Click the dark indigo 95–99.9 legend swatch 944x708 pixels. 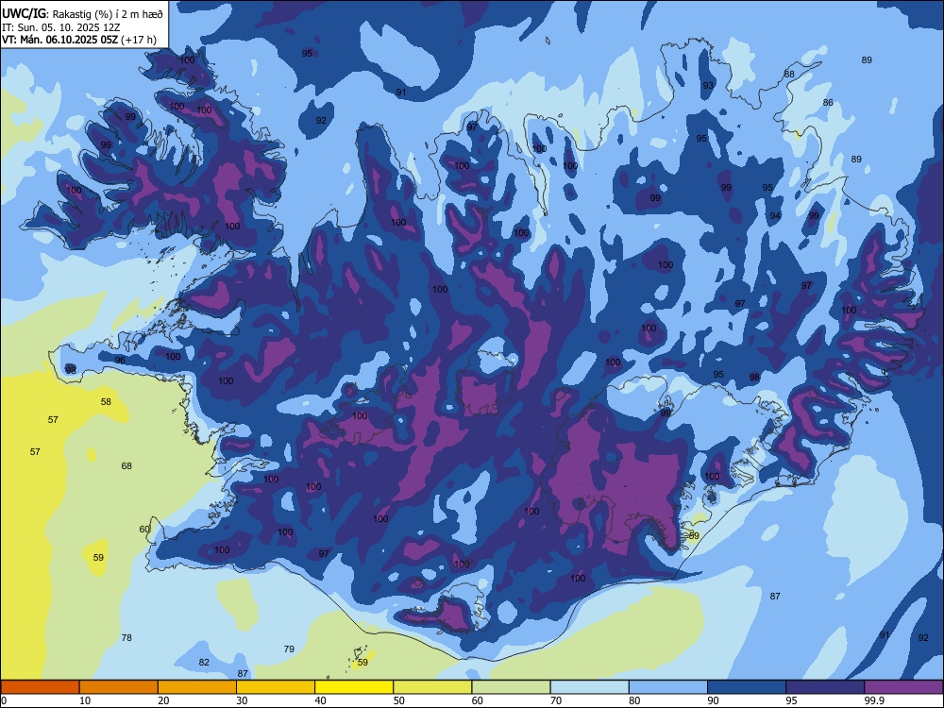coord(825,687)
